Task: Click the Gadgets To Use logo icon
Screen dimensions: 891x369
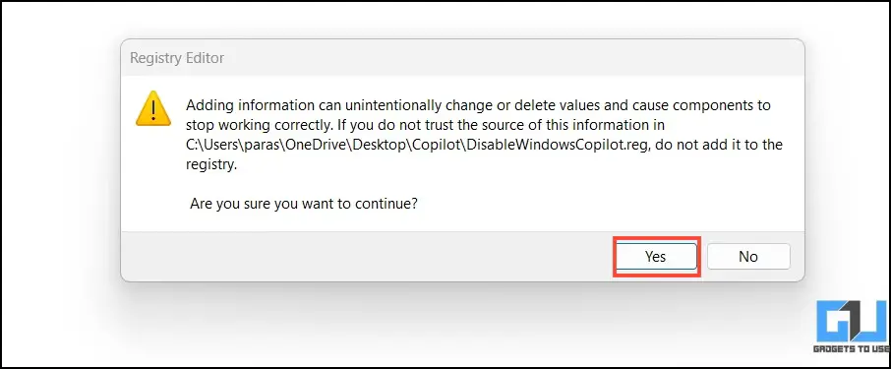Action: [851, 321]
